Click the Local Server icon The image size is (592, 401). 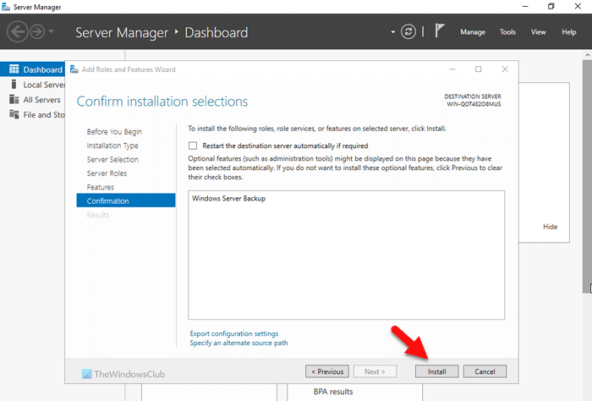[14, 85]
